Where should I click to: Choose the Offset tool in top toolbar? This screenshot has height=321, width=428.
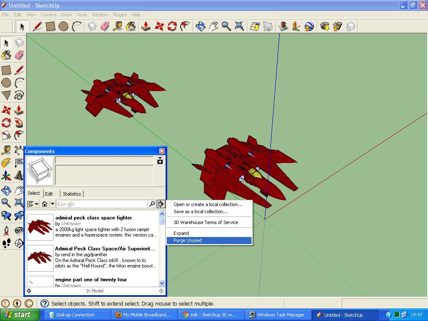click(185, 26)
